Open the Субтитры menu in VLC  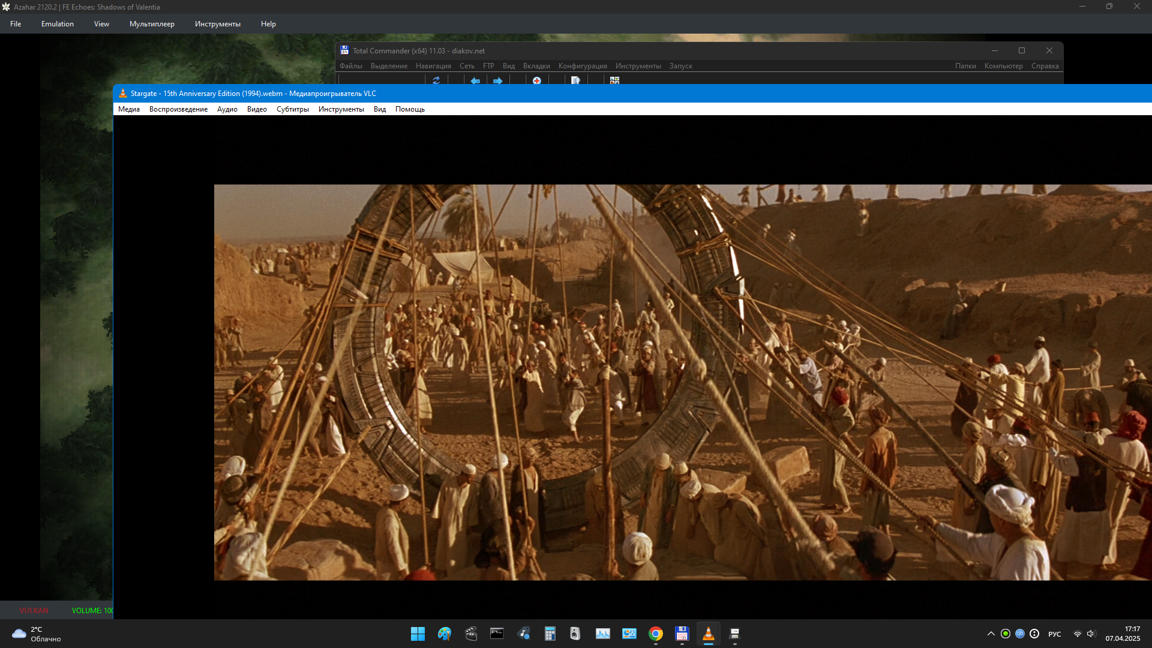click(292, 109)
